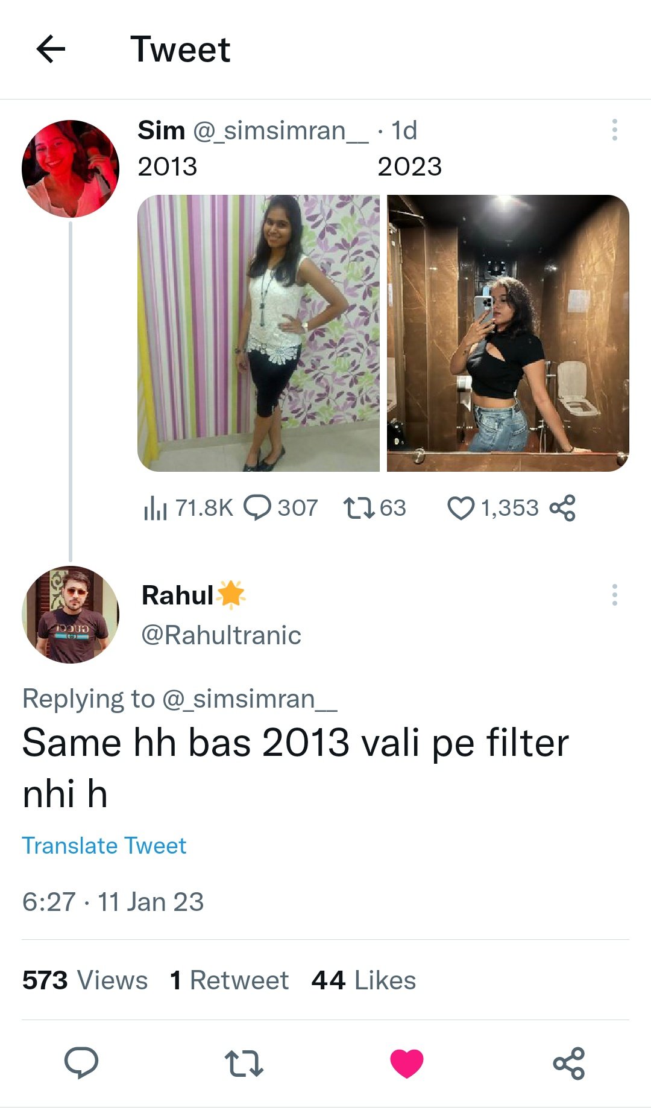The width and height of the screenshot is (651, 1110).
Task: Open the three-dot menu on Sim's tweet
Action: 614,130
